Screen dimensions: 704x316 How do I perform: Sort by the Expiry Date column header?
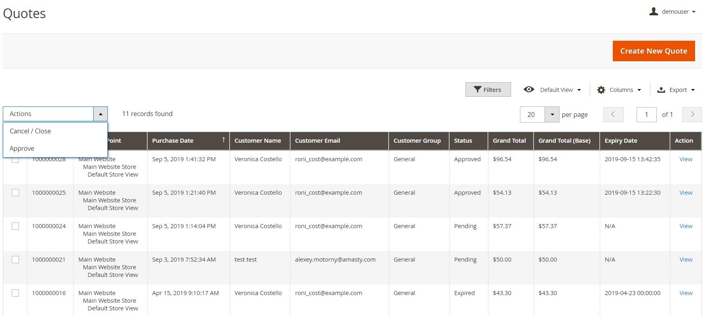(635, 141)
